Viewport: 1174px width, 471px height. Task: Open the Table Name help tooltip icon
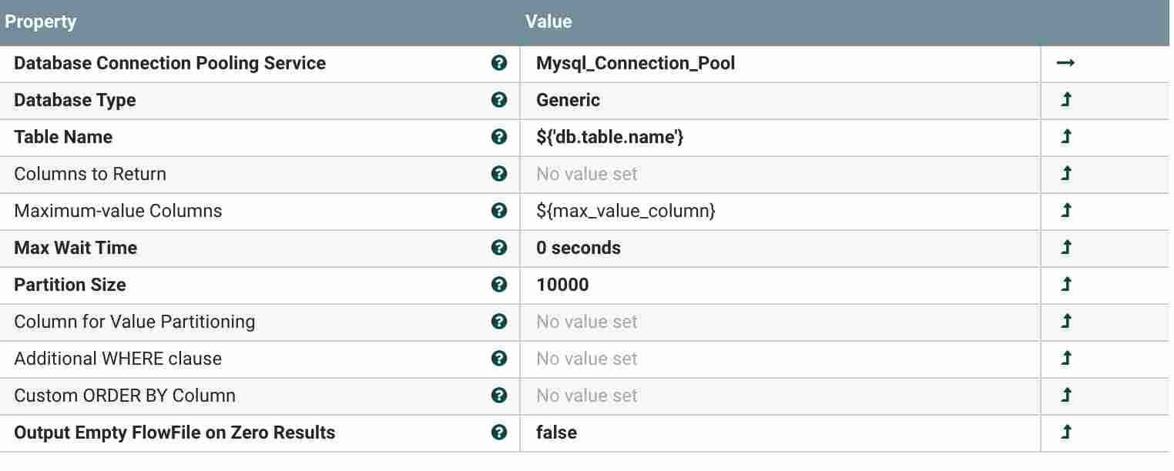click(x=498, y=137)
